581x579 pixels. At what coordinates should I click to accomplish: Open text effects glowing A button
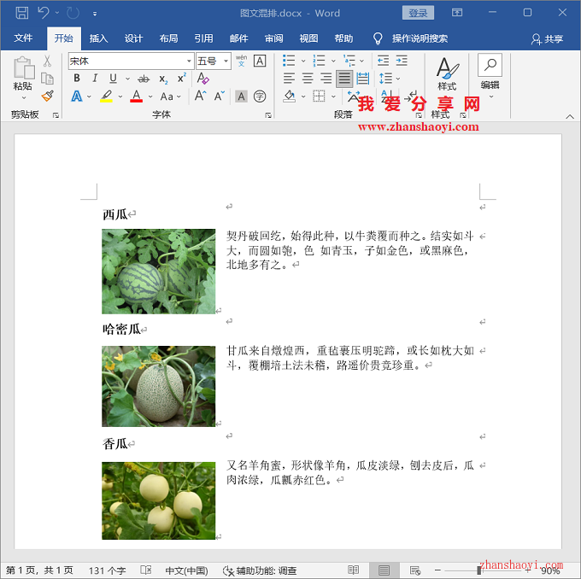point(77,96)
